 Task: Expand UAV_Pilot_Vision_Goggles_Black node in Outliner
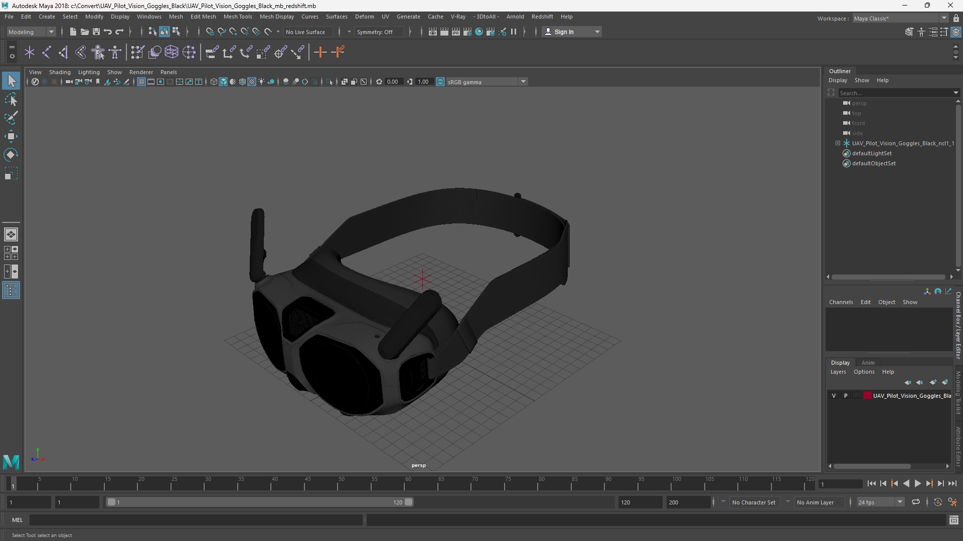838,143
